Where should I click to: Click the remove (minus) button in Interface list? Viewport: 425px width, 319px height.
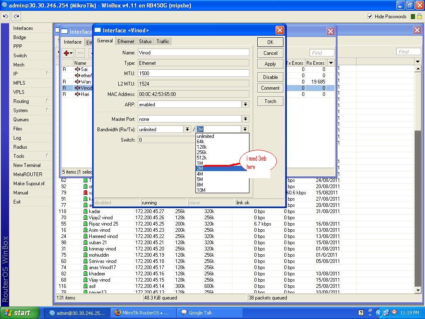click(x=81, y=53)
